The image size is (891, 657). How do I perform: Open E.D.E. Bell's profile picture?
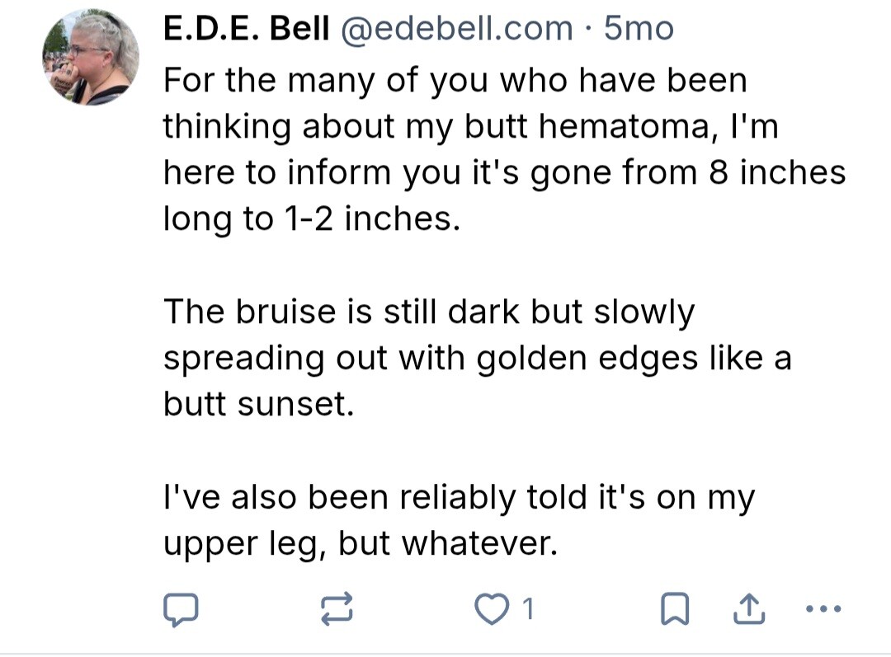tap(91, 58)
